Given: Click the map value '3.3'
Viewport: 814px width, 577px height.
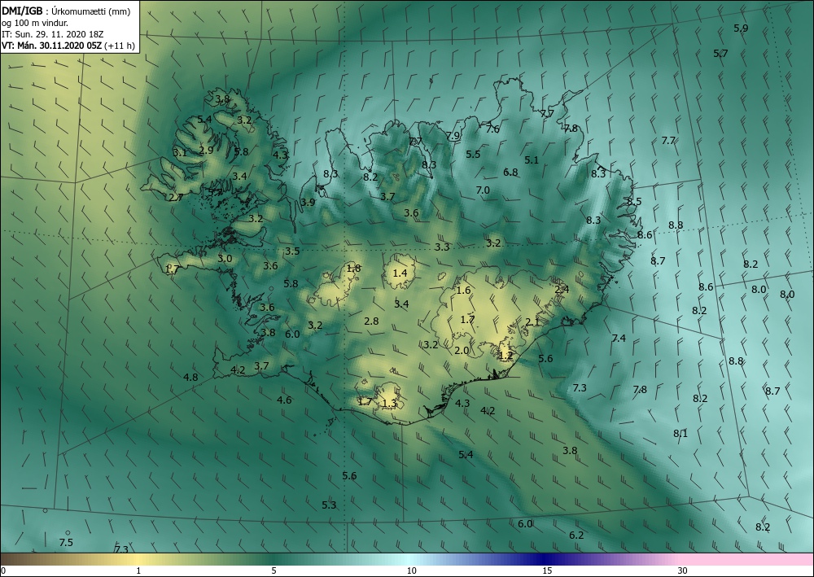Looking at the screenshot, I should [442, 247].
